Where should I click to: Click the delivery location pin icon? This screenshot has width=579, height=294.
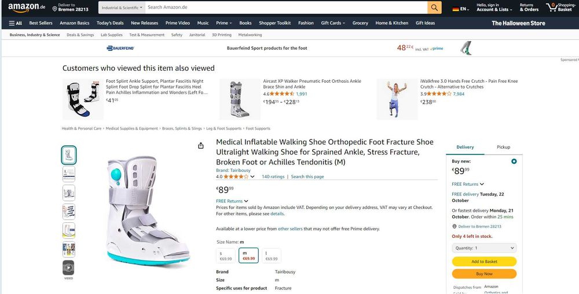coord(55,9)
